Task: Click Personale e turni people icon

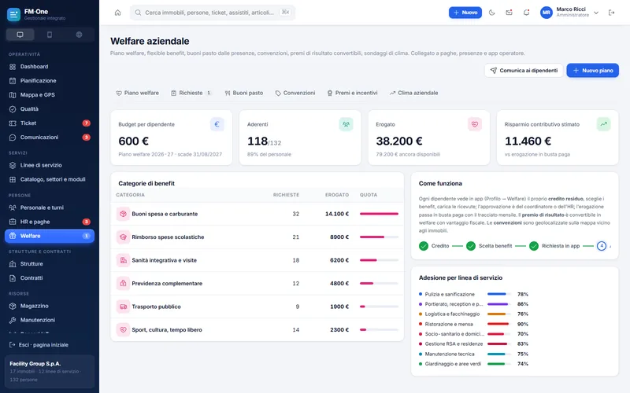Action: pos(13,208)
